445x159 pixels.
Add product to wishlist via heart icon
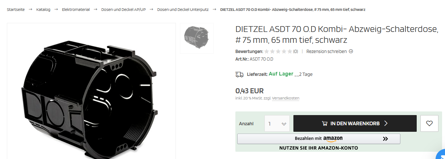coord(429,123)
